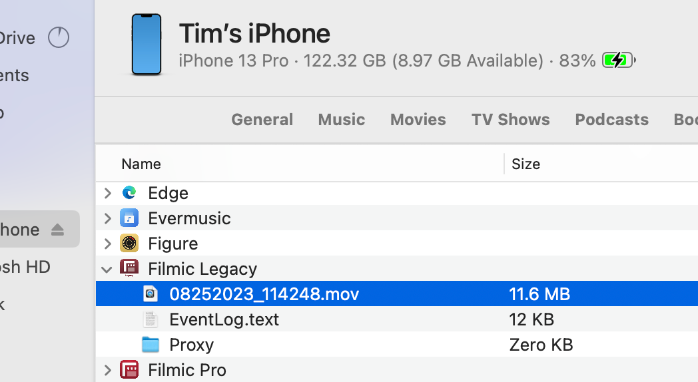Sort files by the Size column
This screenshot has height=382, width=698.
click(x=525, y=164)
